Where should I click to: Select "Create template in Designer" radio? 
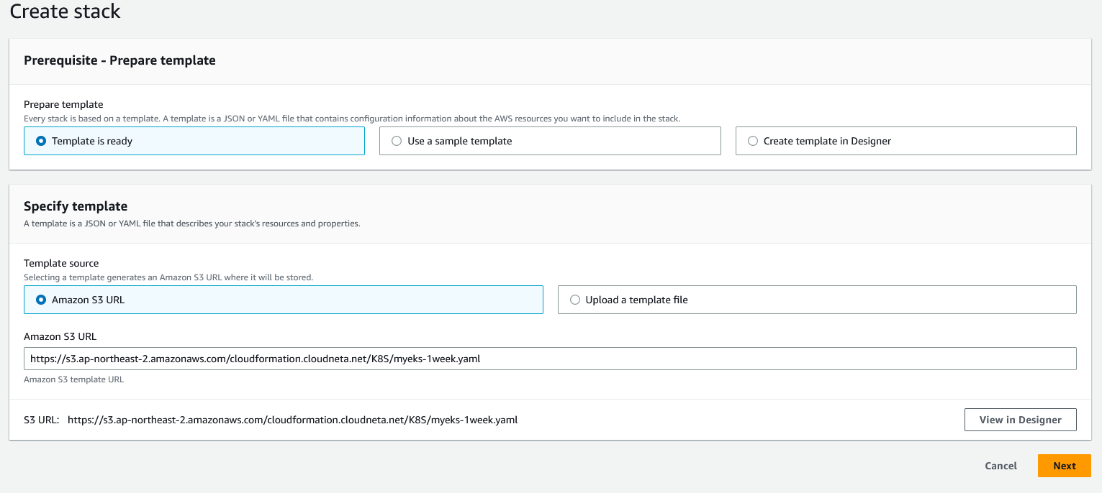click(753, 141)
